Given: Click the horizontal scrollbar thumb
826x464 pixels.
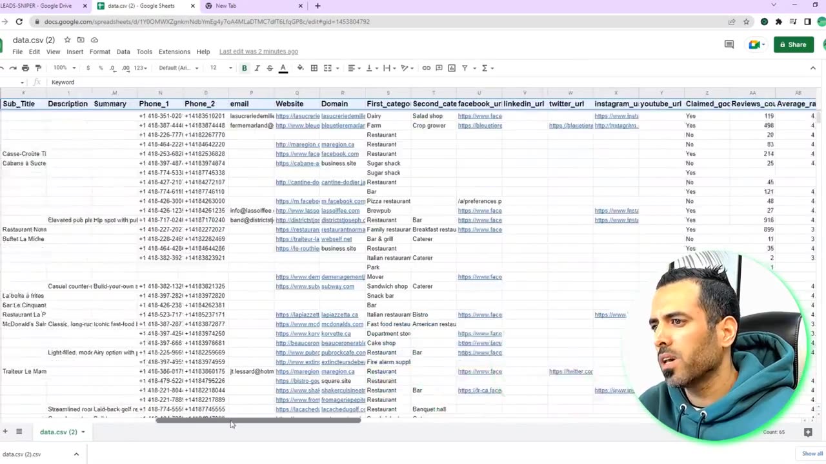Looking at the screenshot, I should pos(258,420).
